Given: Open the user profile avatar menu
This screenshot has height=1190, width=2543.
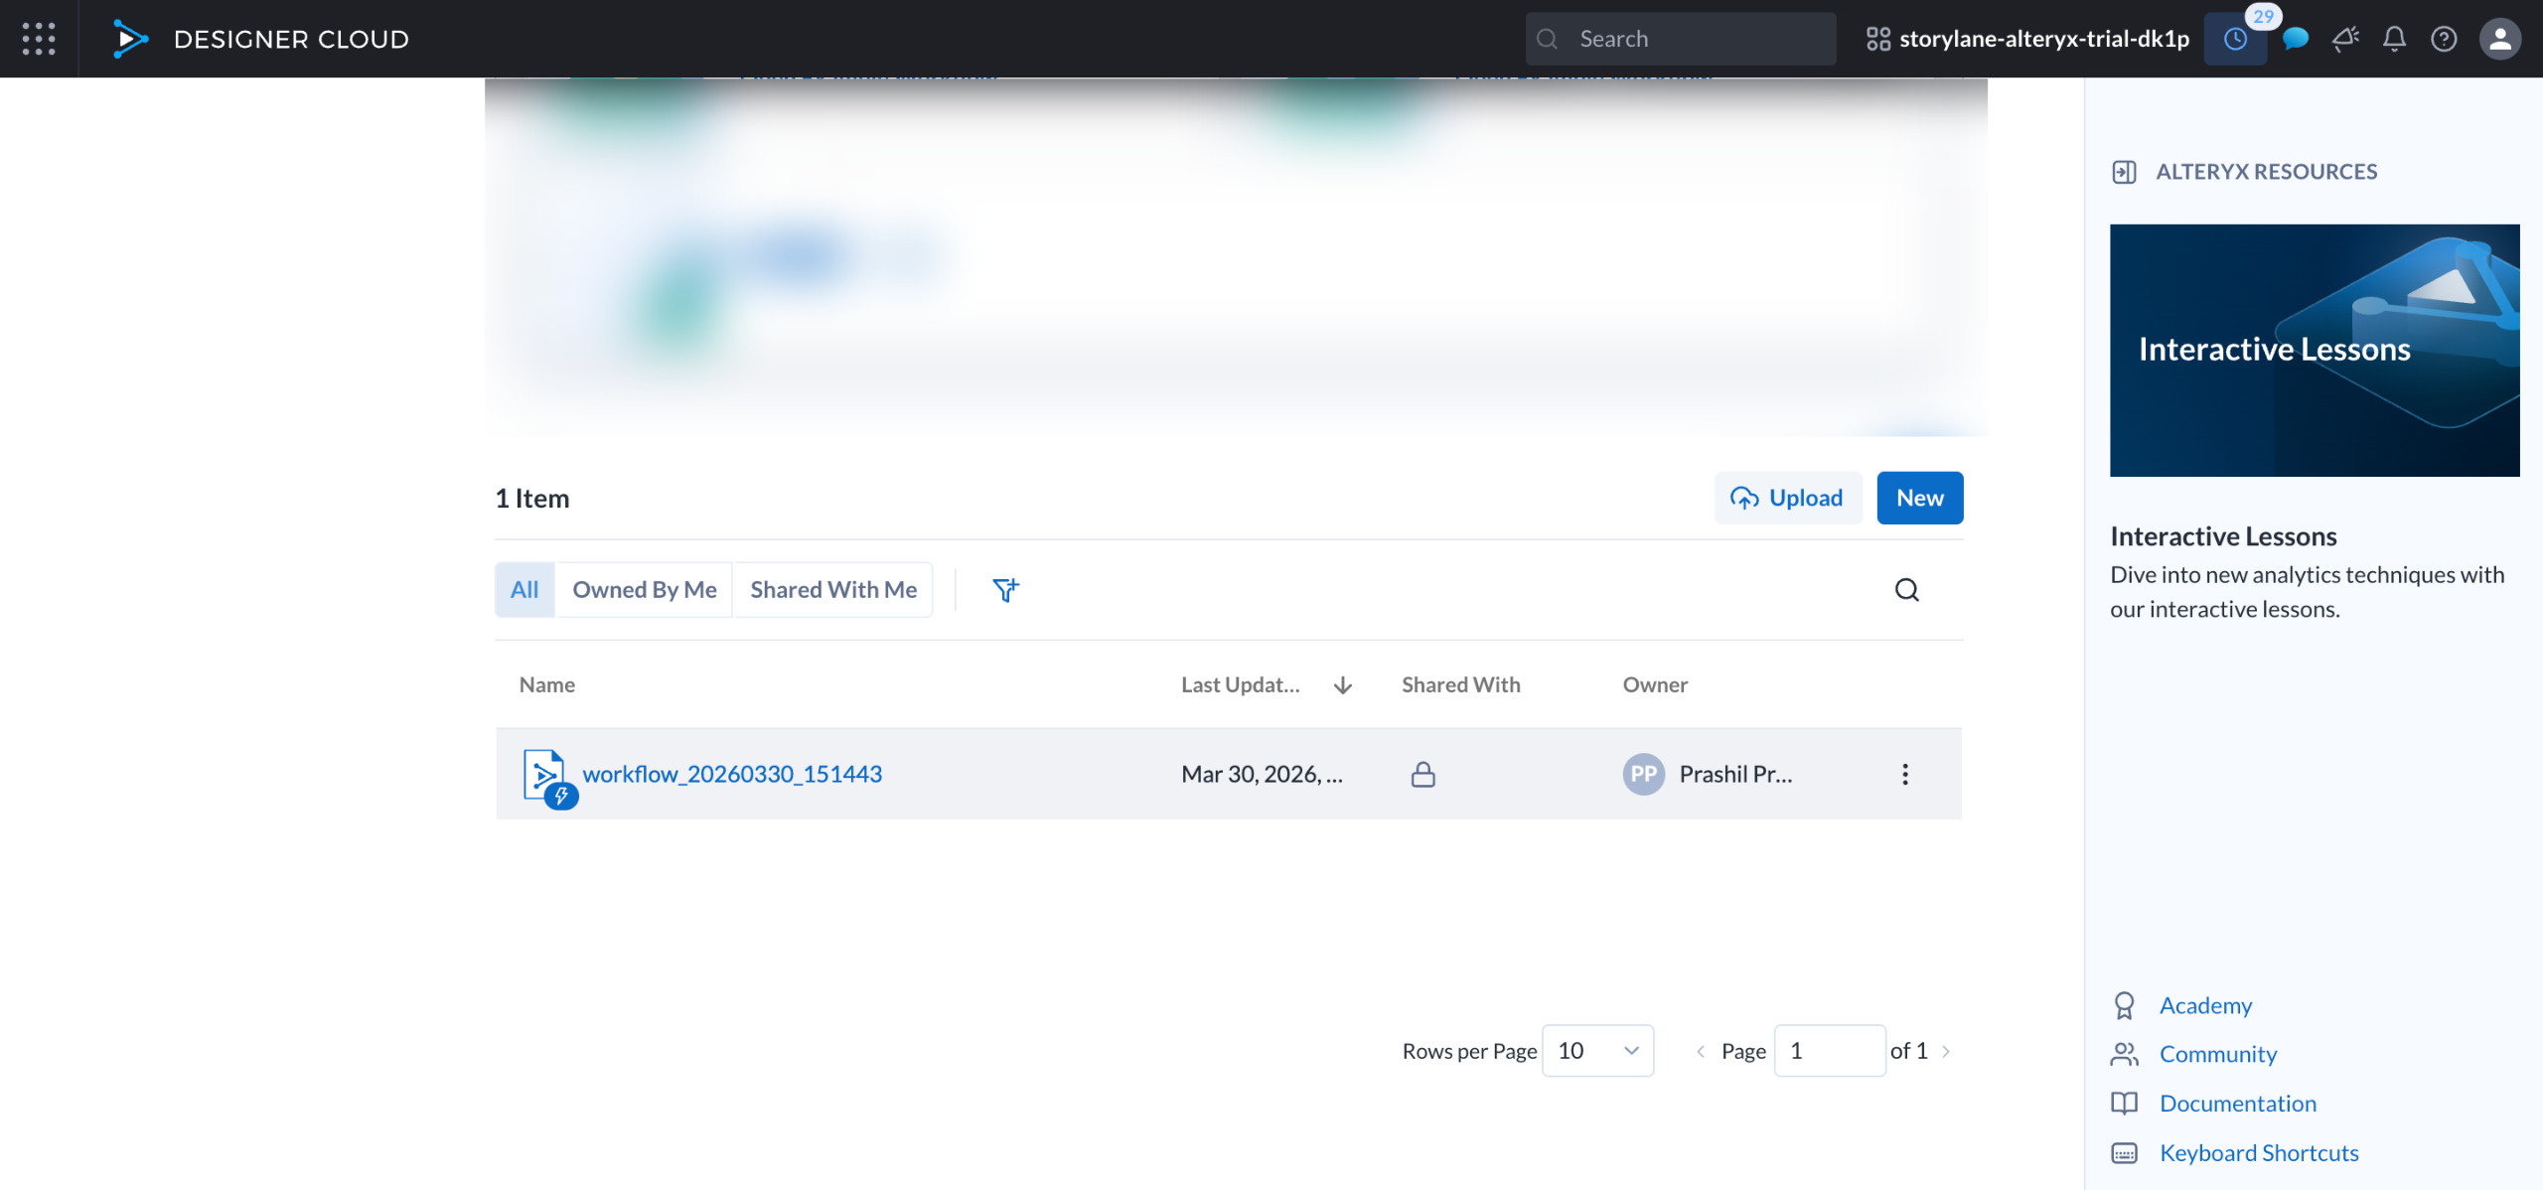Looking at the screenshot, I should [2499, 39].
